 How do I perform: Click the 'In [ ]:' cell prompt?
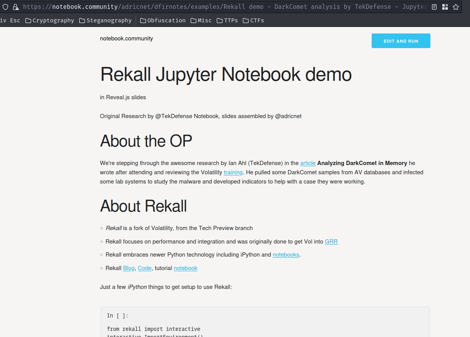118,316
